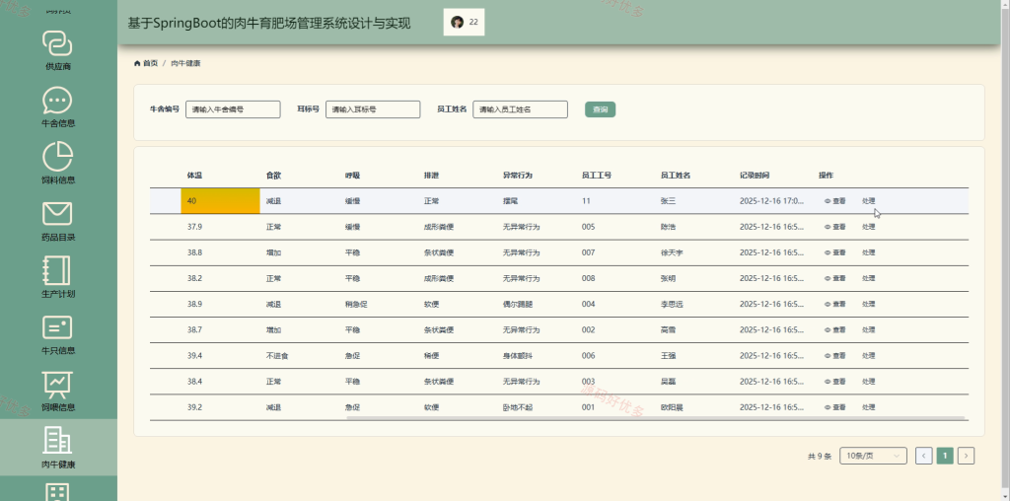This screenshot has width=1010, height=501.
Task: Click the 不进食 appetite cell
Action: coord(277,355)
